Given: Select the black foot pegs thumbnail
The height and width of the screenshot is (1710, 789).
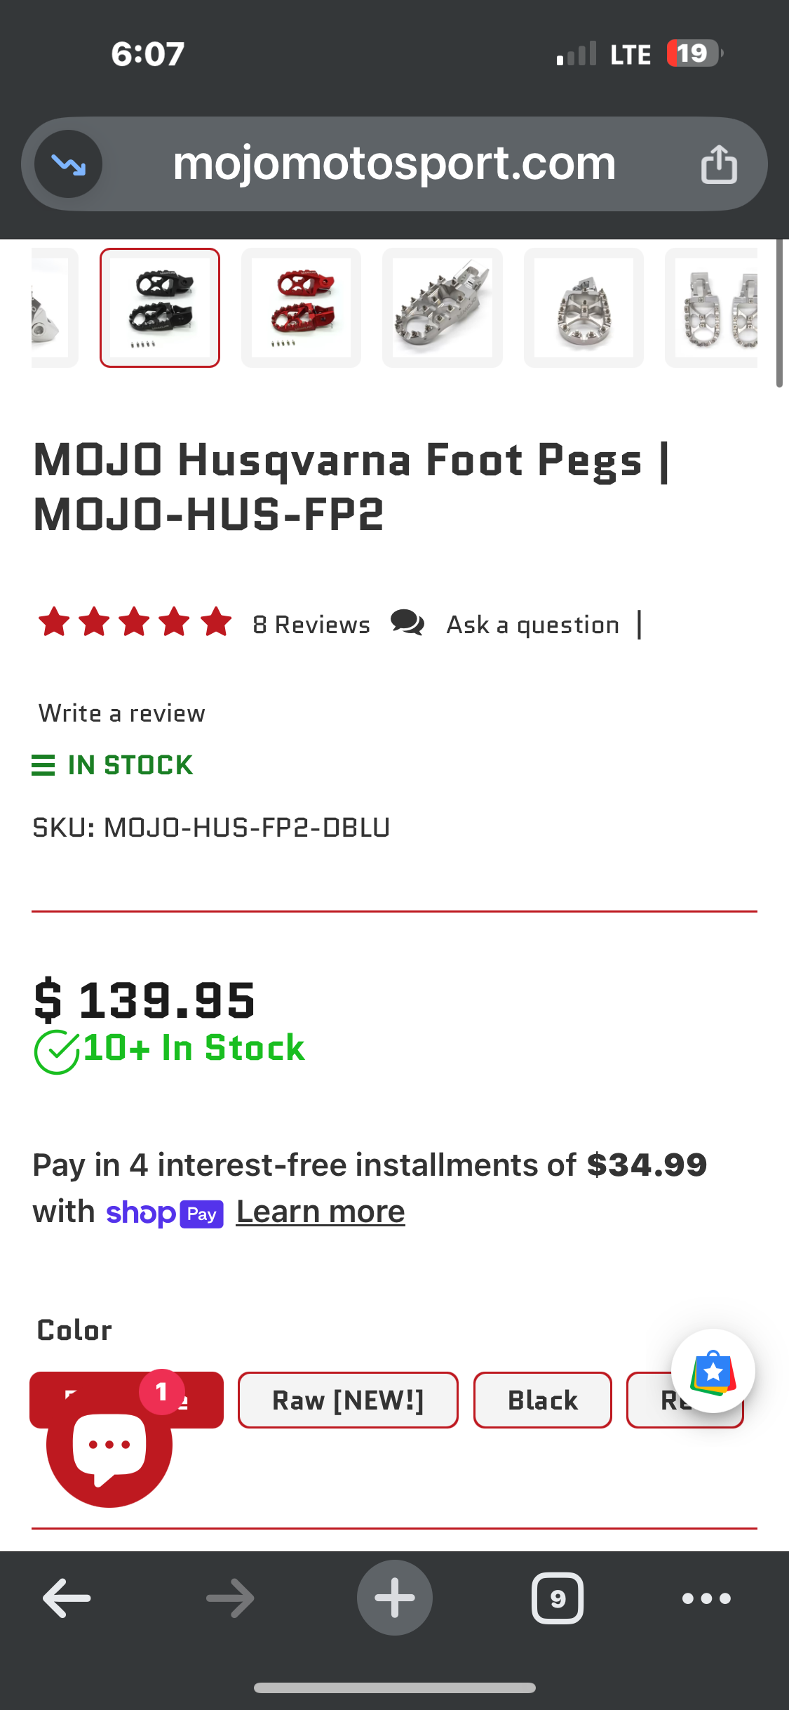Looking at the screenshot, I should coord(160,307).
